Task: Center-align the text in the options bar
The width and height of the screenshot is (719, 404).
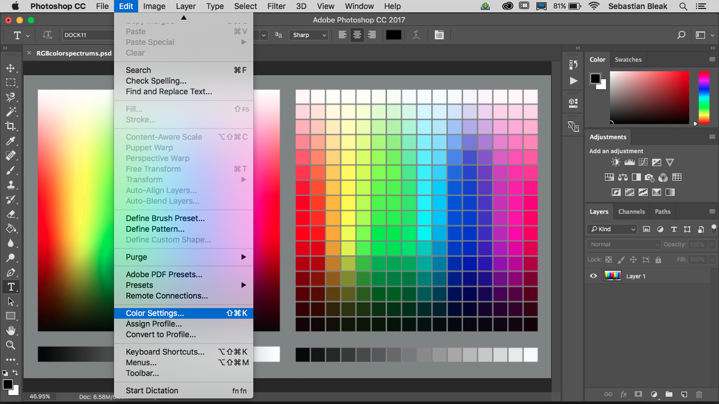Action: point(357,35)
